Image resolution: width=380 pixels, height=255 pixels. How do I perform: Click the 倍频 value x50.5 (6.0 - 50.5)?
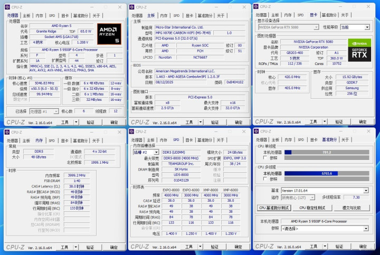[x=44, y=89]
